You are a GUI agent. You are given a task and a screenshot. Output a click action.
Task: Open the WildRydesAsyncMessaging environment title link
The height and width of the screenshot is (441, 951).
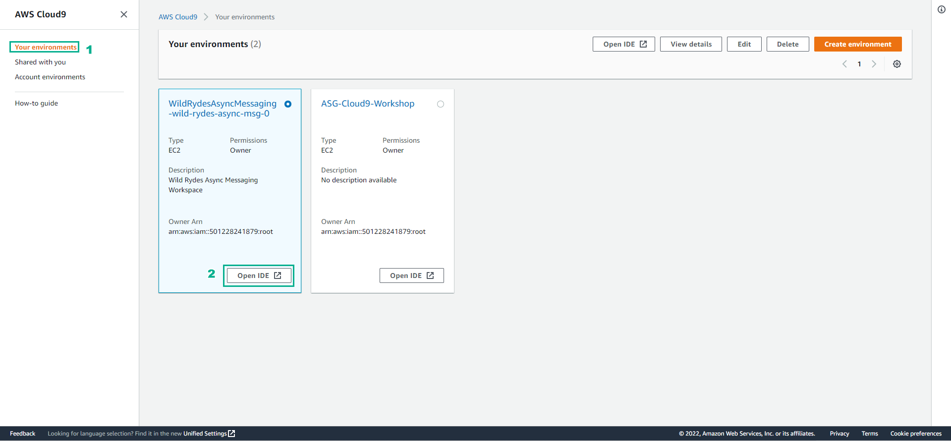[x=223, y=109]
